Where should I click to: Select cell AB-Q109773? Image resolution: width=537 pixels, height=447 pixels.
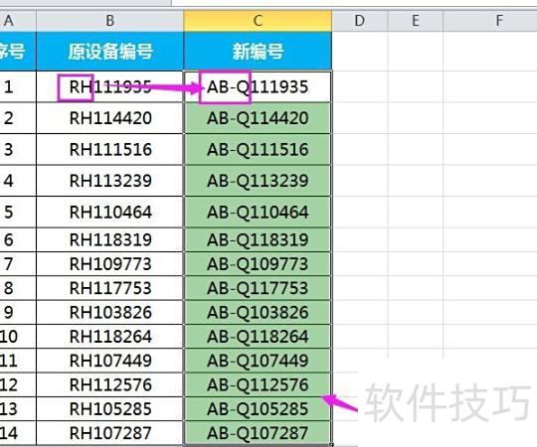258,264
